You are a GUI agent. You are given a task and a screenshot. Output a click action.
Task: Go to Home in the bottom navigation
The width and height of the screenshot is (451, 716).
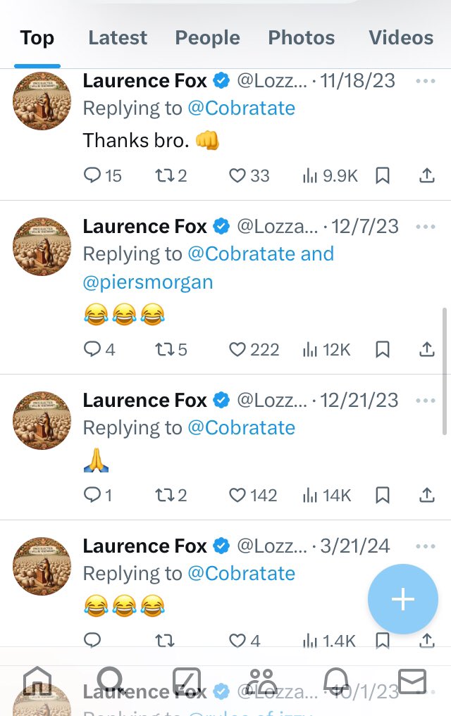37,682
